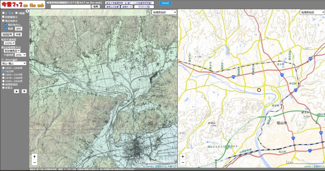The width and height of the screenshot is (325, 171).
Task: Open the 使用上の注意 page
Action: click(113, 7)
